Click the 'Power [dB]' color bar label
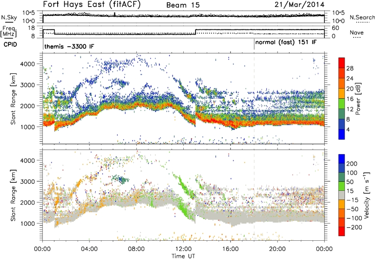The image size is (375, 259). pyautogui.click(x=358, y=99)
